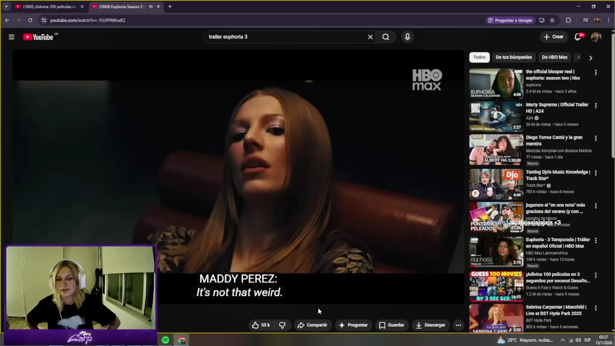
Task: Open Chrome's three-dot menu
Action: pyautogui.click(x=608, y=20)
